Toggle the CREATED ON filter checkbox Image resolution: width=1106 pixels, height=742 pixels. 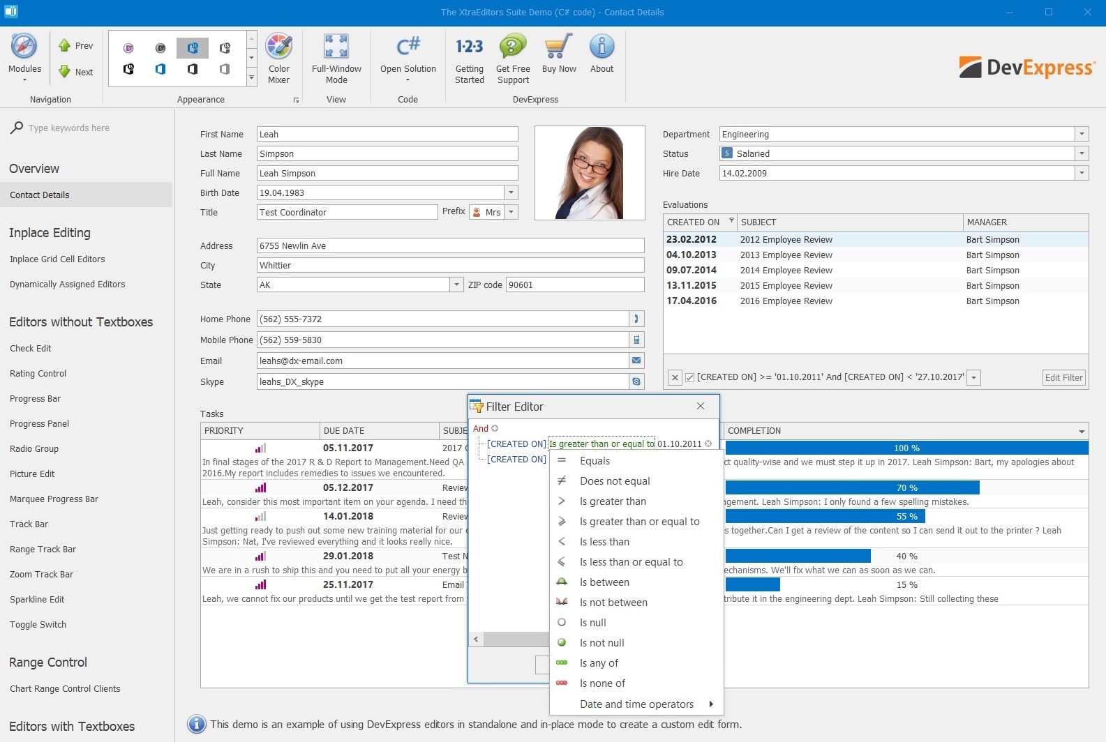689,378
